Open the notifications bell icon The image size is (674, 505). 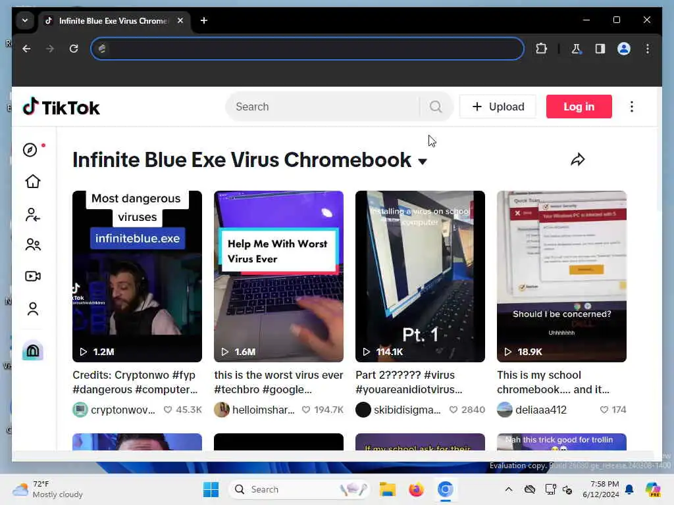click(x=629, y=489)
